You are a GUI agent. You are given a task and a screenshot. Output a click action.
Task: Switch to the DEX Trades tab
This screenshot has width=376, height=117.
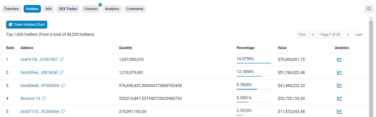click(x=68, y=9)
